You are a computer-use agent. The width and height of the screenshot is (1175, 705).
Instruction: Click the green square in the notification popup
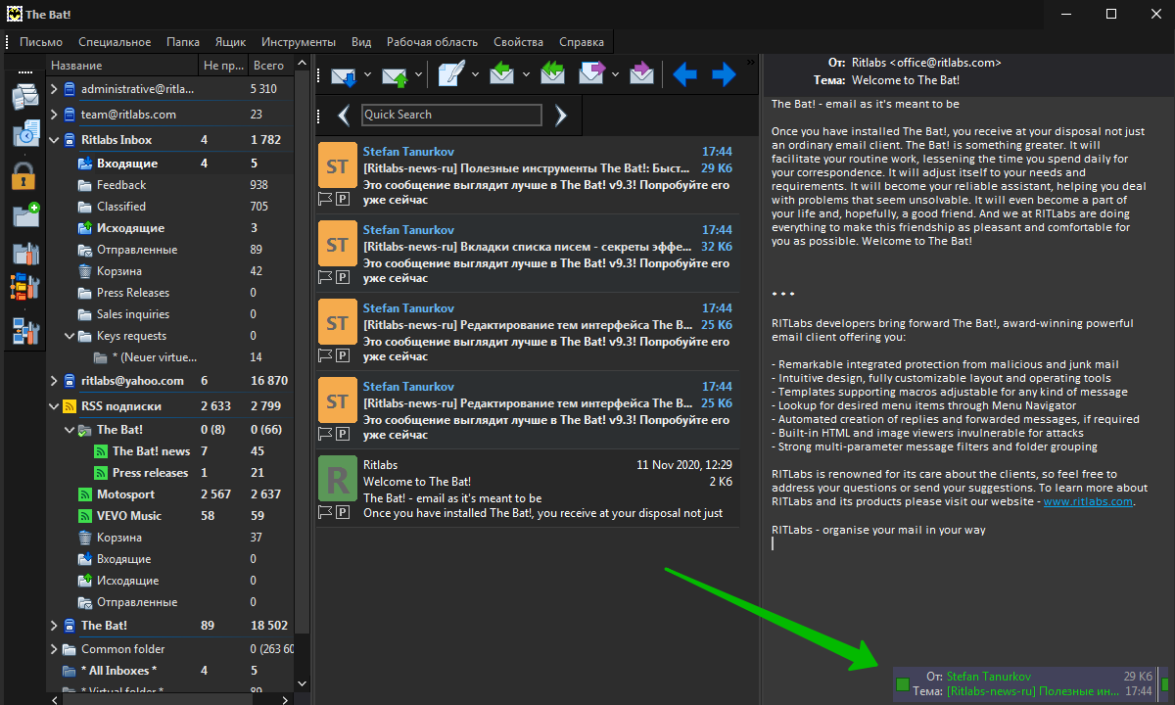pyautogui.click(x=903, y=683)
